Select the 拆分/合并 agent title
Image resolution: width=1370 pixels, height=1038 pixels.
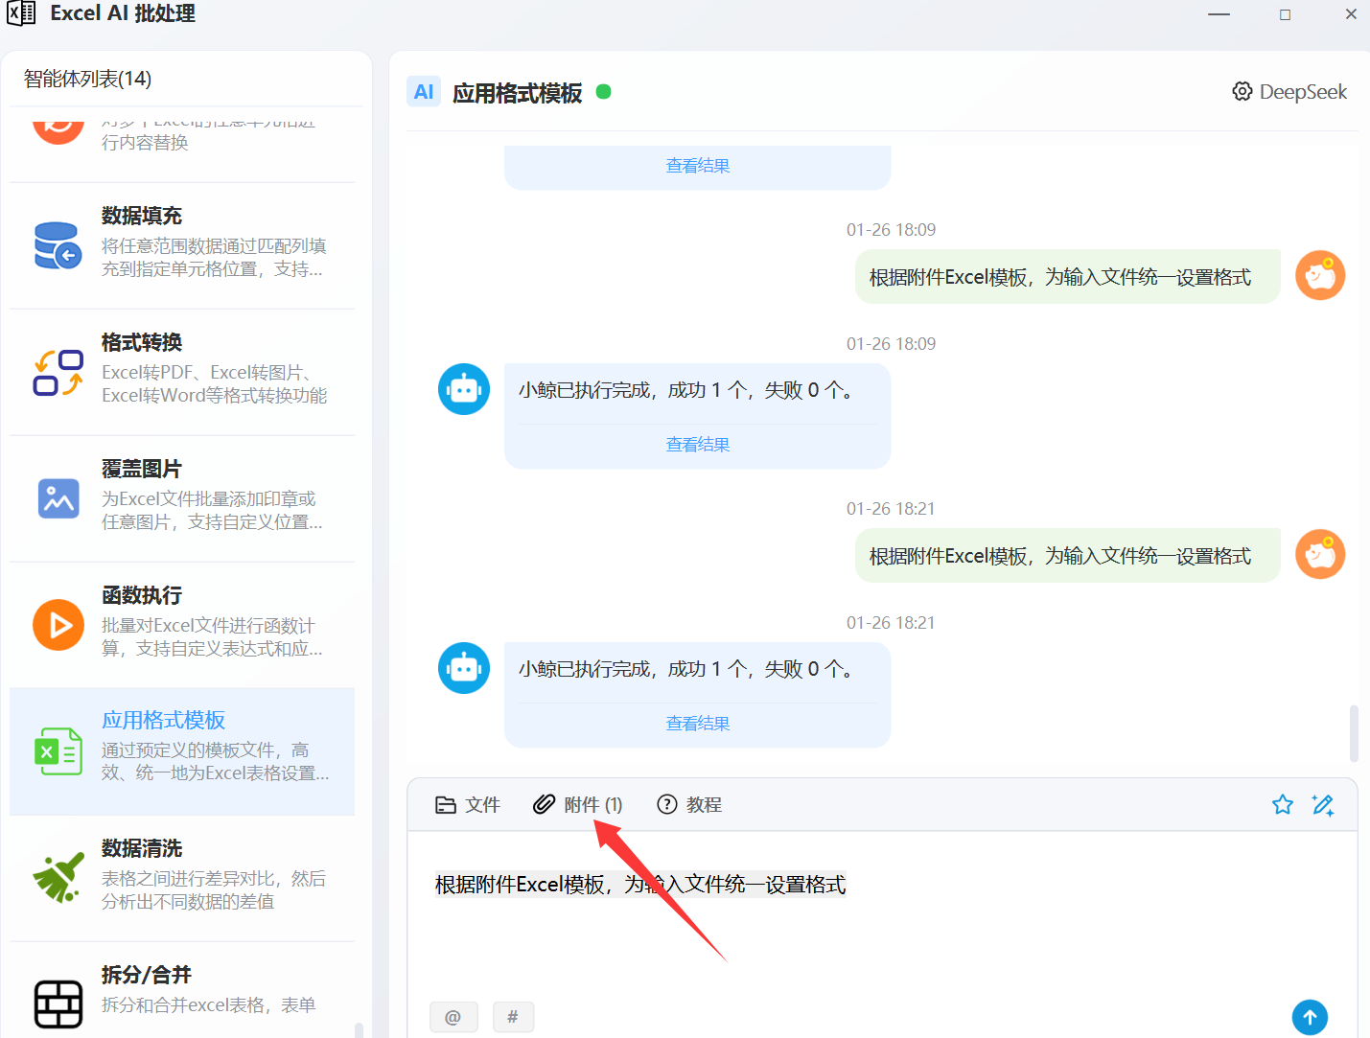tap(147, 975)
